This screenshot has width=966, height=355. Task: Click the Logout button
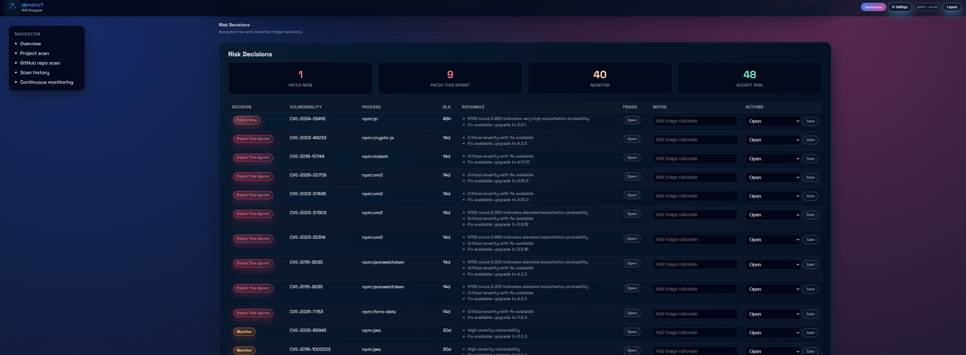click(x=951, y=7)
